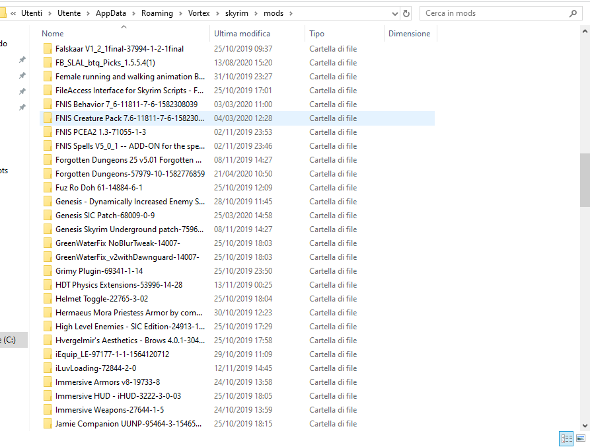Jump to the 'AppData' breadcrumb segment
The height and width of the screenshot is (447, 590).
110,13
